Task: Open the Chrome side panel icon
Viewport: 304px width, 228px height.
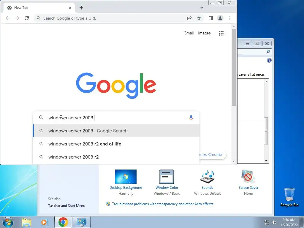Action: tap(211, 18)
